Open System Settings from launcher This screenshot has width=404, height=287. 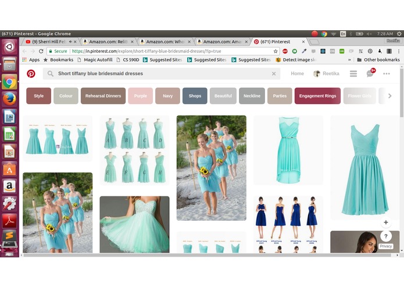tap(9, 204)
